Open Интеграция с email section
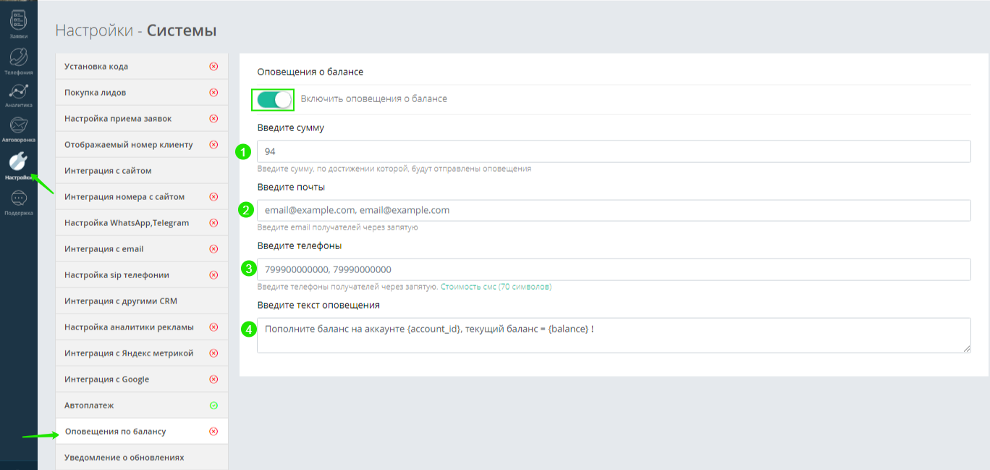Viewport: 990px width, 470px height. (142, 249)
